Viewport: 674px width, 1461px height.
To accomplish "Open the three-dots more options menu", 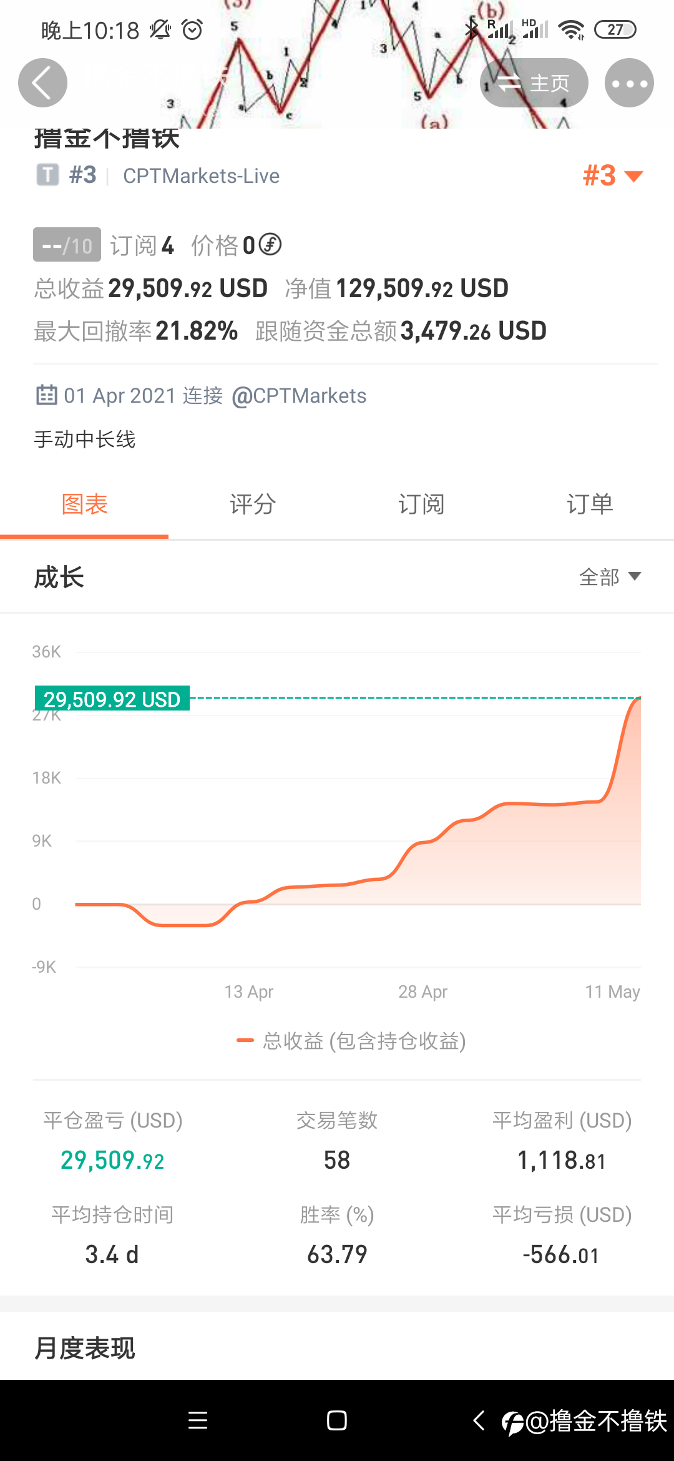I will [629, 83].
